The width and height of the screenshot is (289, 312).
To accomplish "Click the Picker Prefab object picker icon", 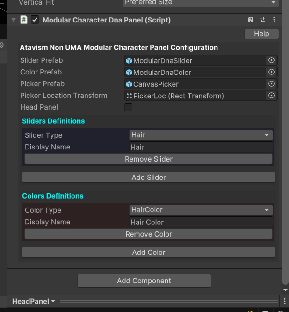I will (271, 84).
